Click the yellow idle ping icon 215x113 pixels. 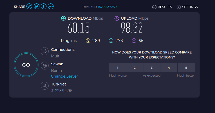pos(88,41)
